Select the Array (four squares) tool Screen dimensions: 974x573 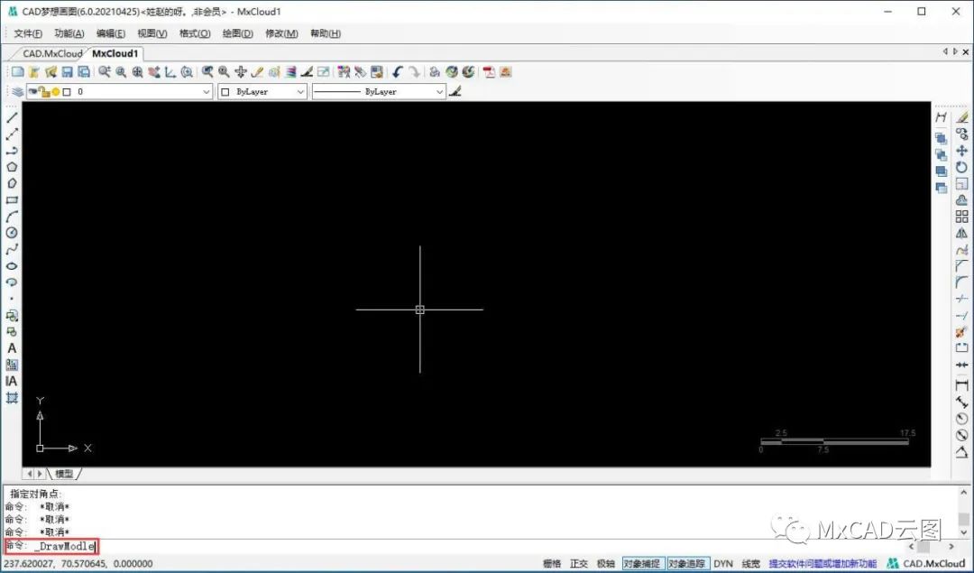coord(961,217)
